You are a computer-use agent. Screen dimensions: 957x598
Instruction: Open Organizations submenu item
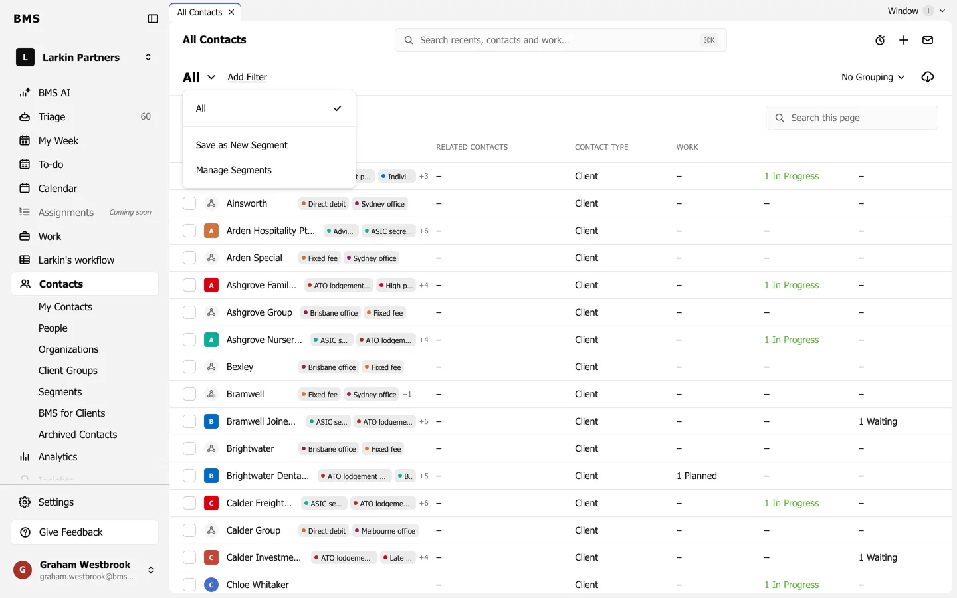point(68,349)
